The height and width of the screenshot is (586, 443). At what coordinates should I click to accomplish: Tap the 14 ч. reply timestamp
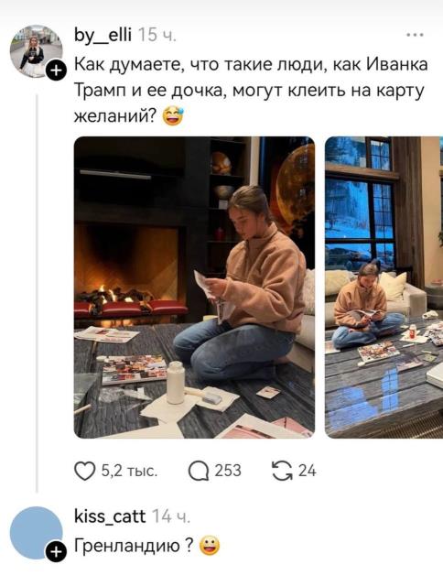tap(171, 516)
